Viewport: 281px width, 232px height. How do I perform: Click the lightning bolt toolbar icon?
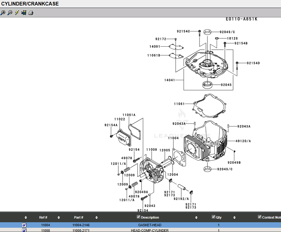point(17,13)
